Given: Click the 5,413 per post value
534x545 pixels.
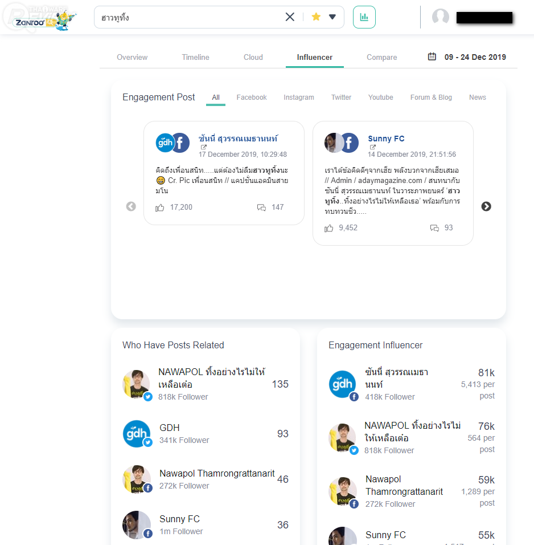Looking at the screenshot, I should coord(478,390).
